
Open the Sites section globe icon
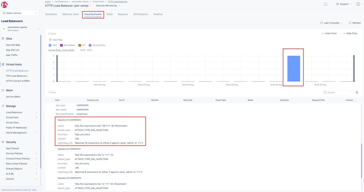(3, 38)
